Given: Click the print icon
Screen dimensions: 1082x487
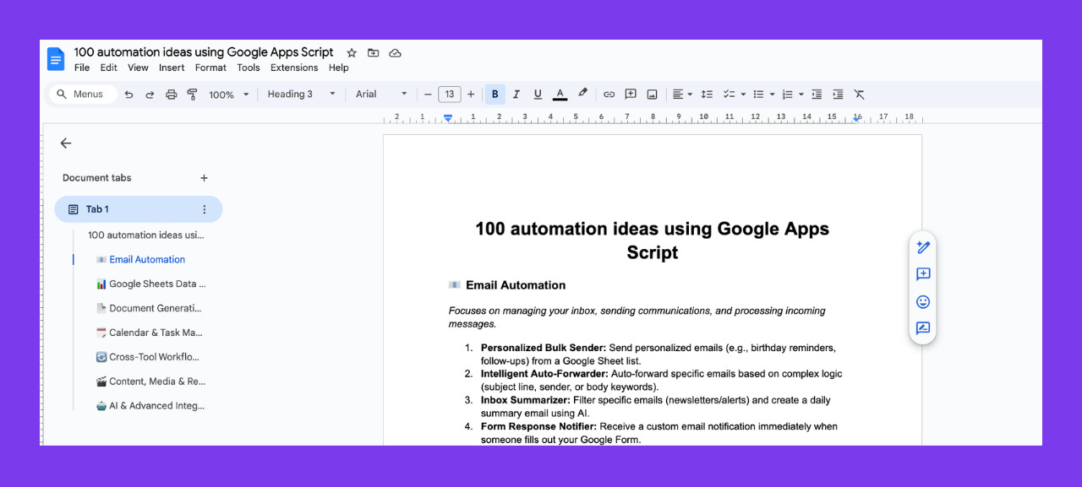Looking at the screenshot, I should [172, 95].
